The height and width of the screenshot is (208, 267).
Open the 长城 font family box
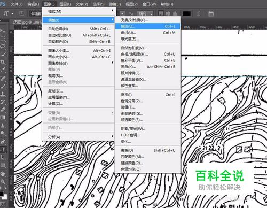pos(36,13)
